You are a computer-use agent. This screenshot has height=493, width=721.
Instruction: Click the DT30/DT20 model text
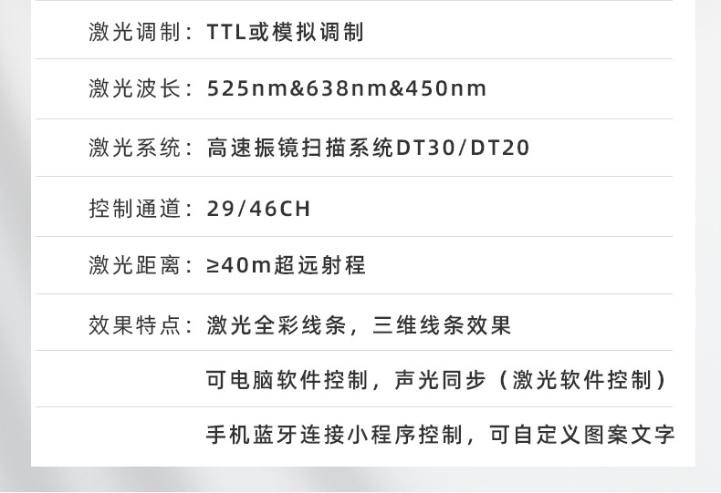463,148
